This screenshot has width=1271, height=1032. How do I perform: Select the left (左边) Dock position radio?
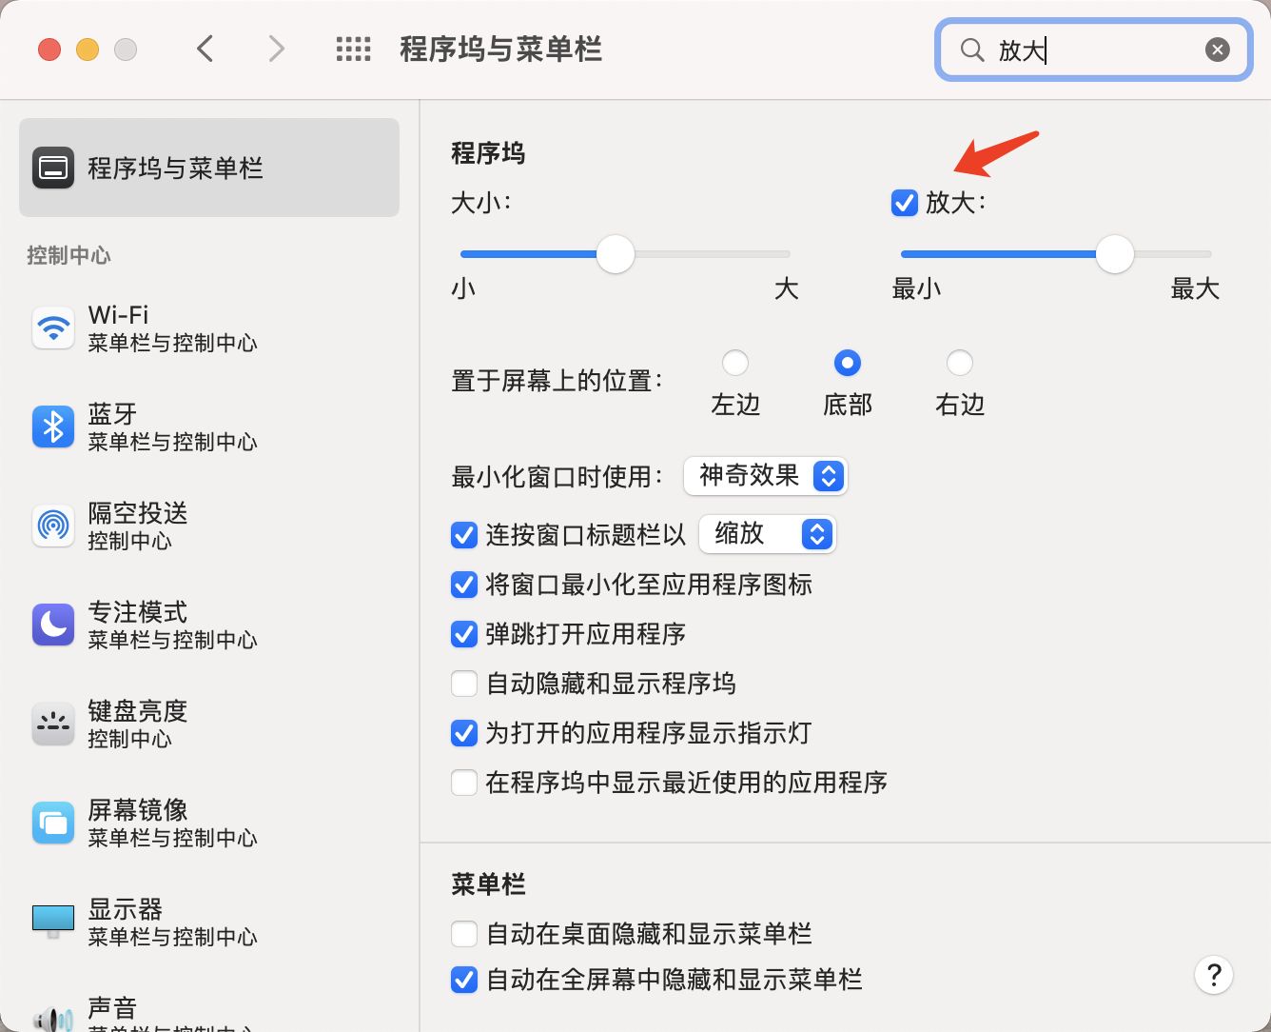tap(735, 363)
